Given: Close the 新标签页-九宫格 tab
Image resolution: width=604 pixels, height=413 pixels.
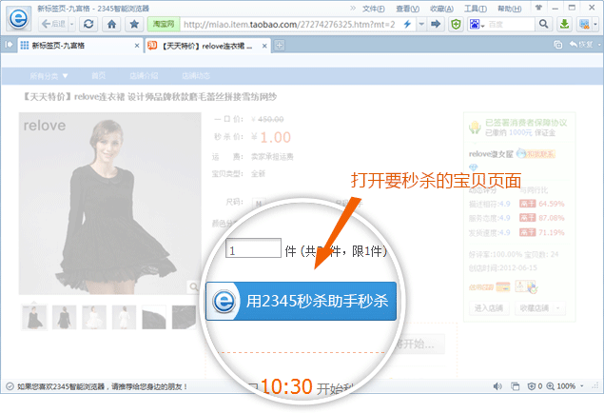Looking at the screenshot, I should point(137,46).
